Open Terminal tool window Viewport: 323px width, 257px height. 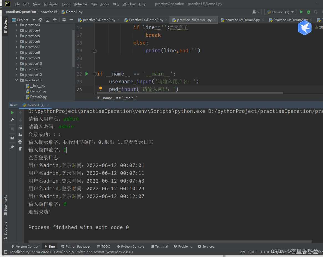159,246
